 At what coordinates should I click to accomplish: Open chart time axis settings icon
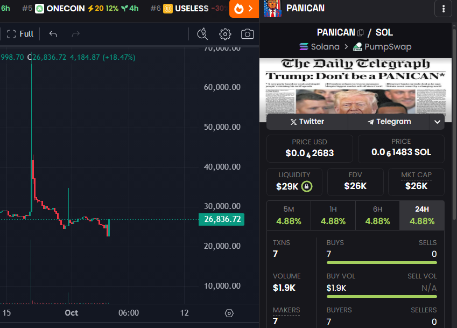click(x=229, y=313)
